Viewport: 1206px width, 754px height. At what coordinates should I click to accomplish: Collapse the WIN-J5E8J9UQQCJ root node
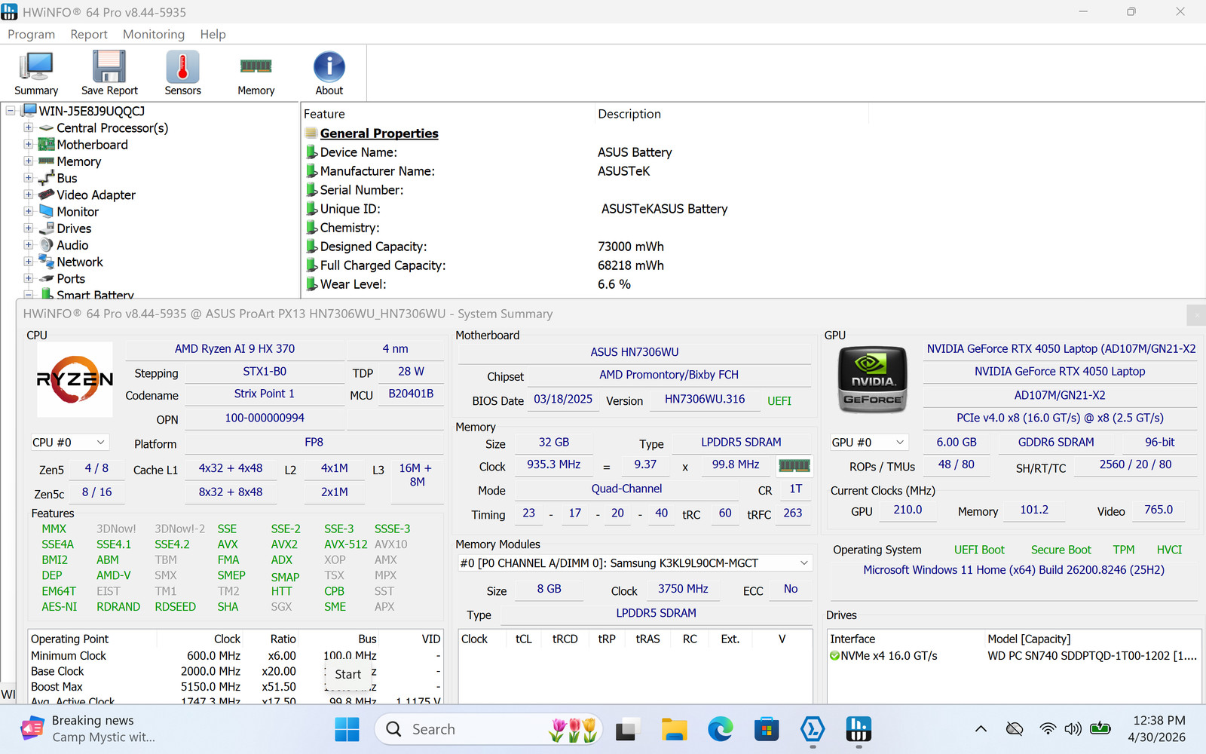(x=11, y=111)
